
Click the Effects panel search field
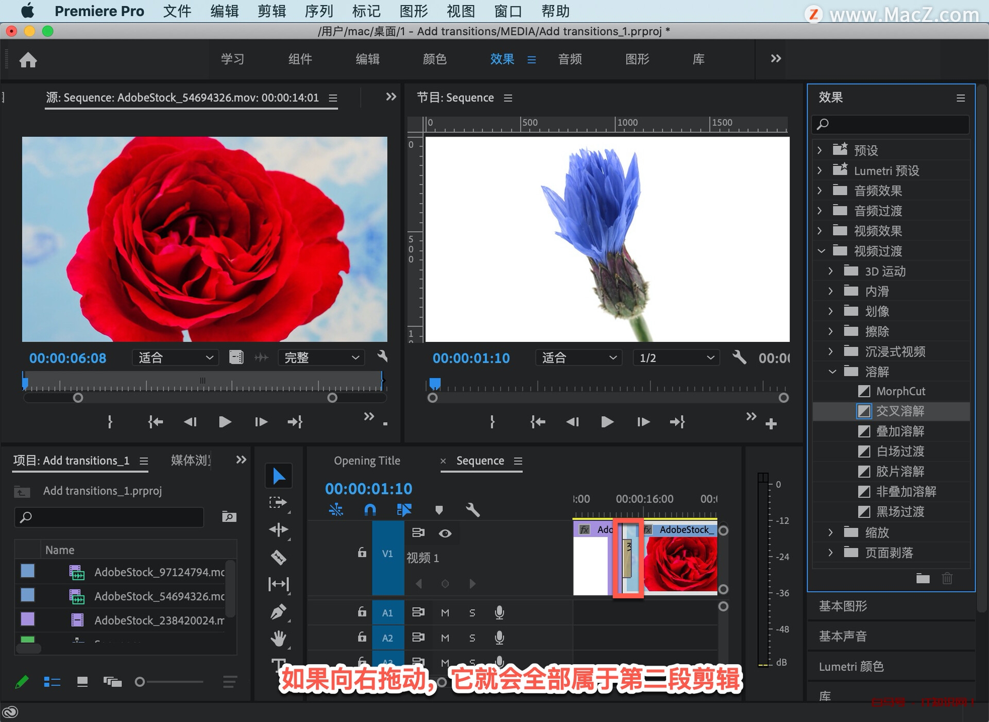[896, 124]
